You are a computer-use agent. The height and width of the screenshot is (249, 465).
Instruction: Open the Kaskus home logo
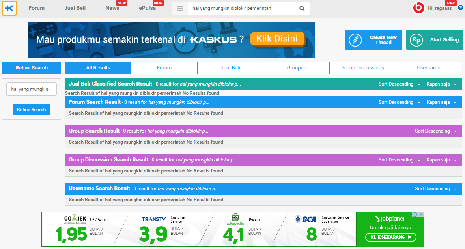(9, 8)
